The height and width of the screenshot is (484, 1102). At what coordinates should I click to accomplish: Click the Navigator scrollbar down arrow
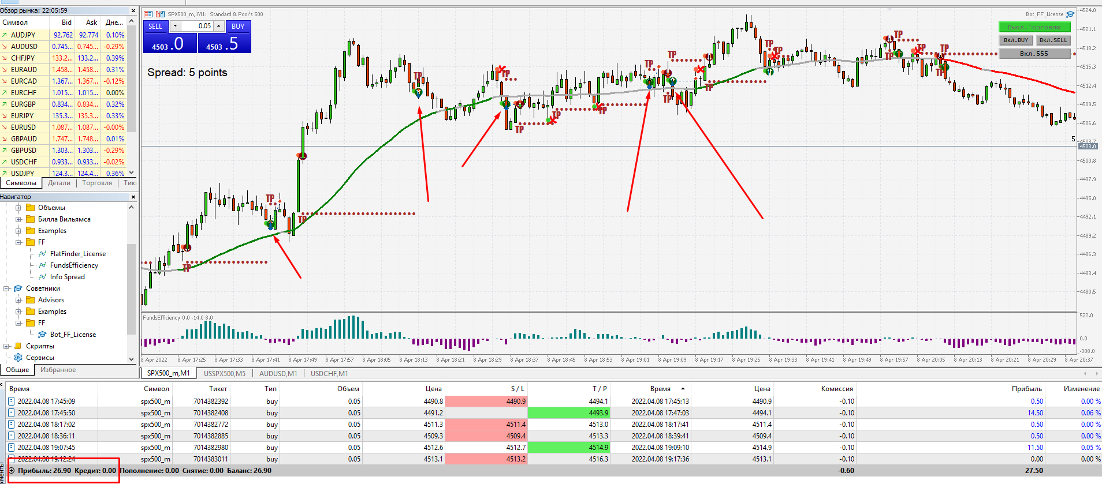[x=132, y=359]
